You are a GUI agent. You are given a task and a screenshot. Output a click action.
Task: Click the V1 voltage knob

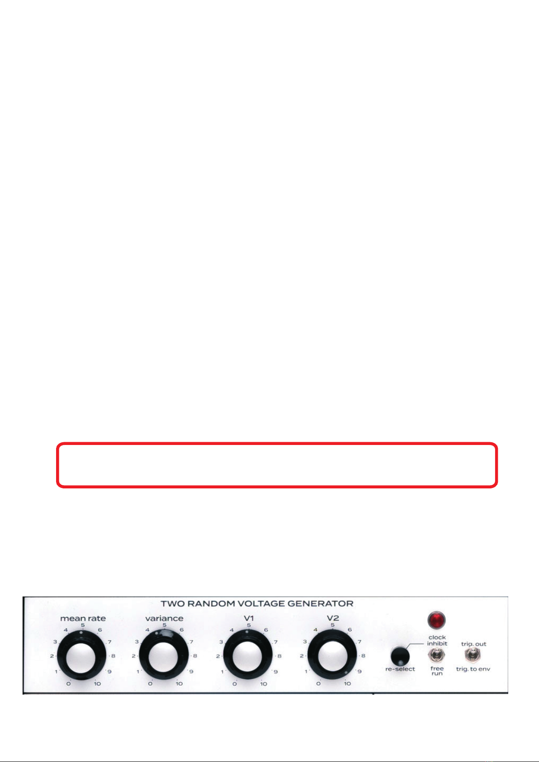[248, 657]
